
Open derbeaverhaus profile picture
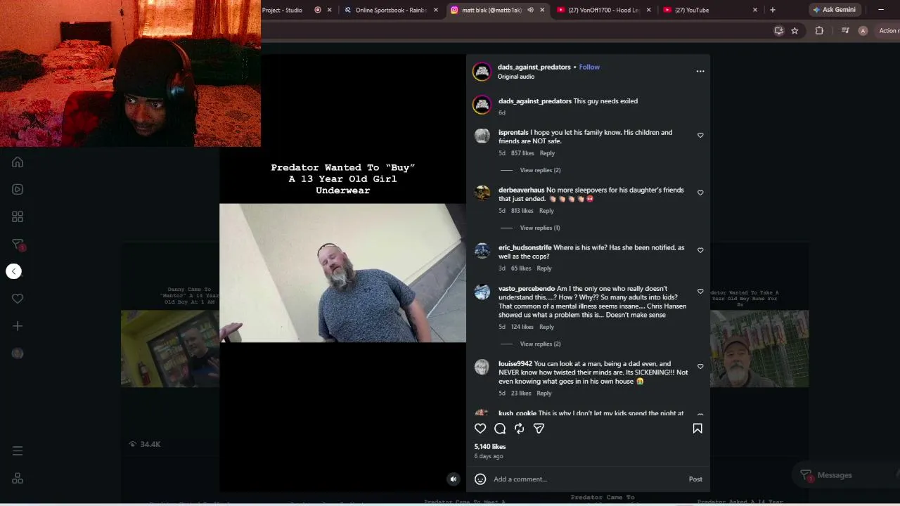(482, 194)
